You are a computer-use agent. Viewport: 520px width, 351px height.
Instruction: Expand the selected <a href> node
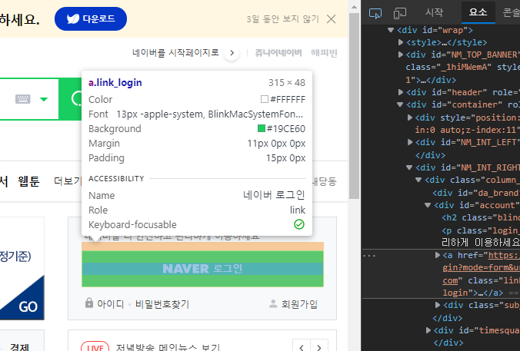(x=438, y=255)
